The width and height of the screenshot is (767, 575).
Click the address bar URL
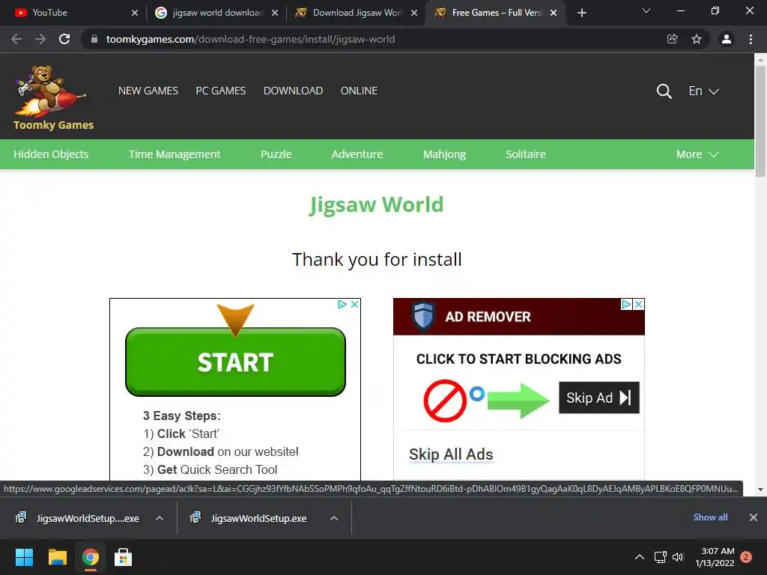[250, 39]
